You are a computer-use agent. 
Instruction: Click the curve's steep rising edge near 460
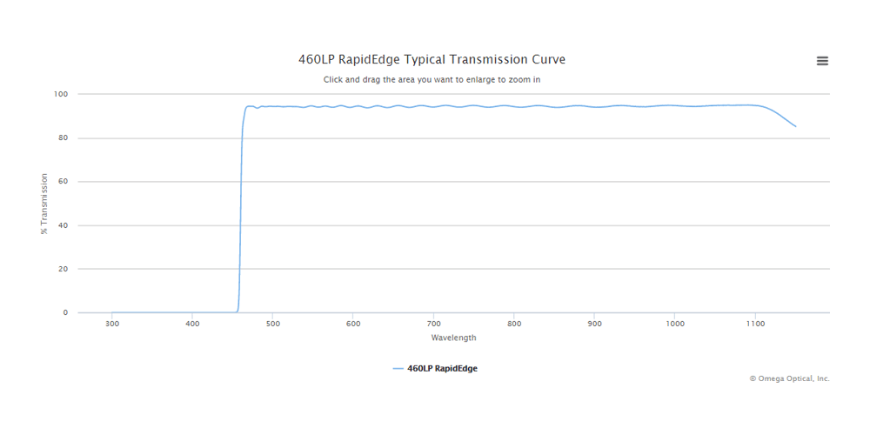pos(240,211)
